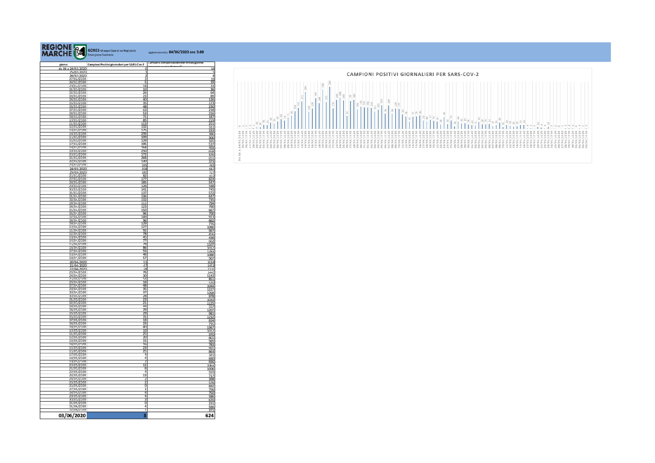
Task: Click positives value 235 in the 14/03/2020 row
Action: pyautogui.click(x=144, y=134)
